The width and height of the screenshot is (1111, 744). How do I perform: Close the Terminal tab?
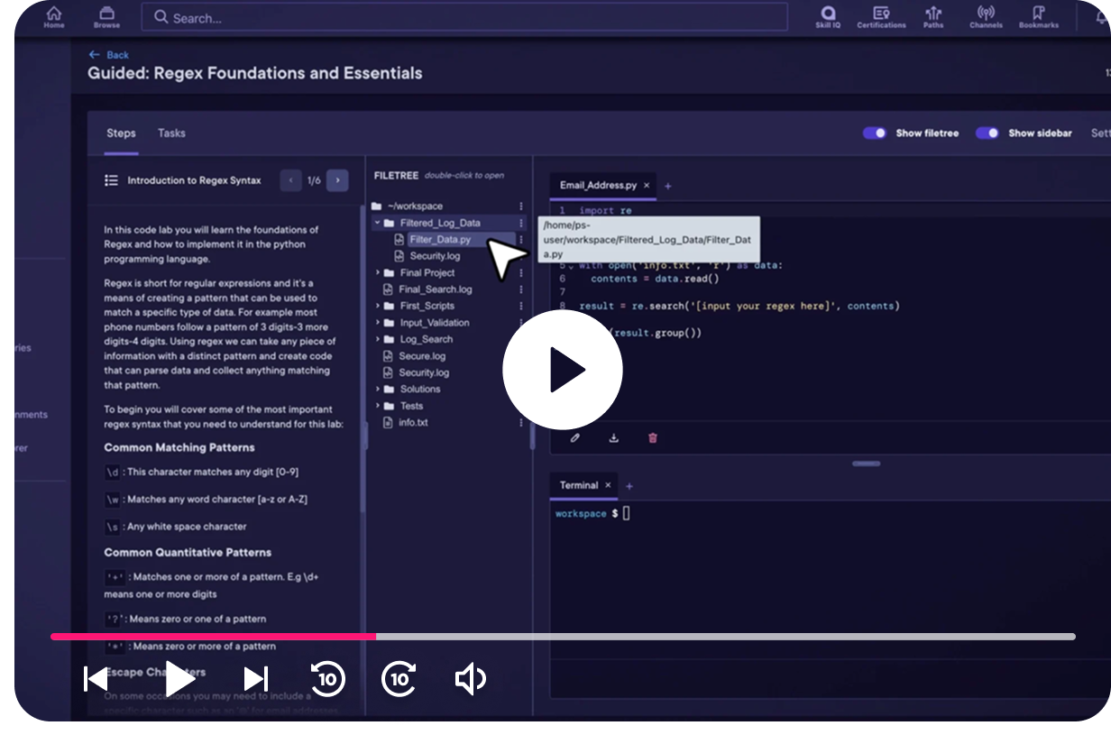coord(608,485)
